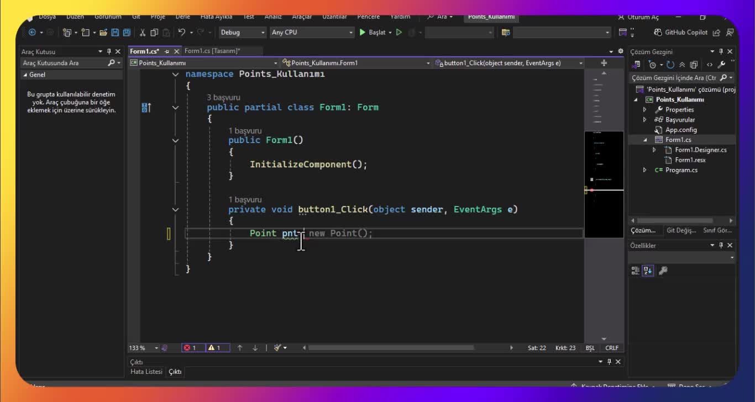
Task: Close the Form1.cs editor tab
Action: pyautogui.click(x=177, y=51)
